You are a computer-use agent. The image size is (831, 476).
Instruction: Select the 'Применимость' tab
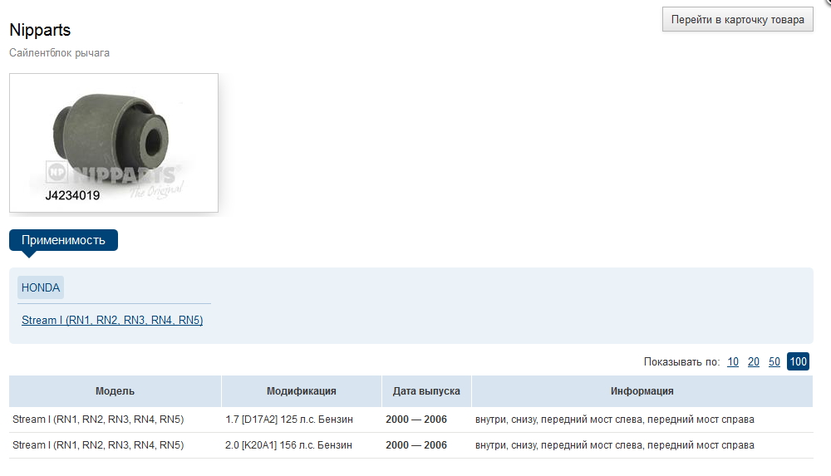63,240
